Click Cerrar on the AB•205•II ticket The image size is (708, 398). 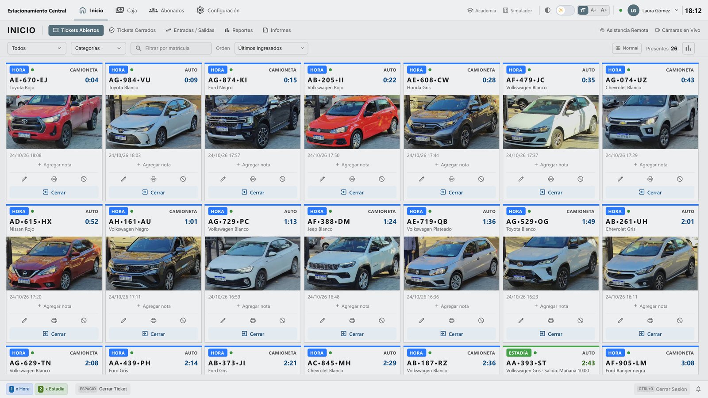click(352, 192)
